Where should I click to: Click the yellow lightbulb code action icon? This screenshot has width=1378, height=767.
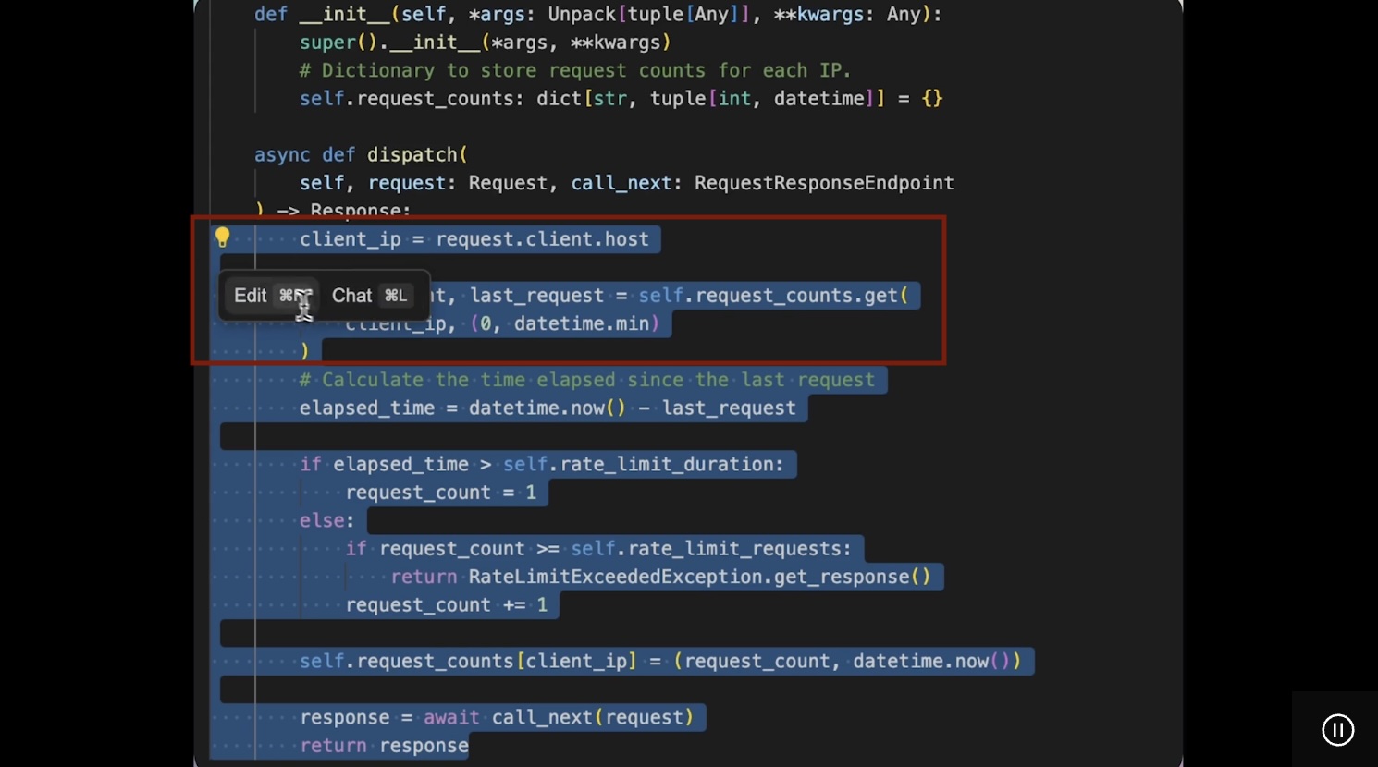point(222,237)
